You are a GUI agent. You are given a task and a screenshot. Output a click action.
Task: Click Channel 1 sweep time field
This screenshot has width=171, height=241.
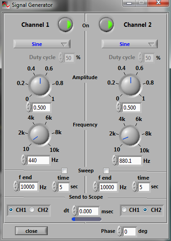(x=64, y=187)
